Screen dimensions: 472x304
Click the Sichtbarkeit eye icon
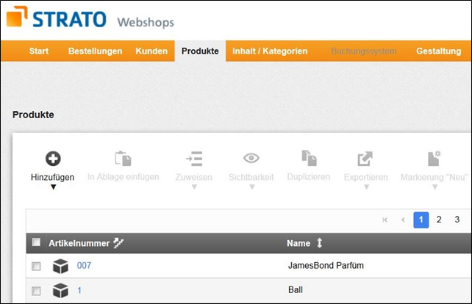[x=251, y=158]
